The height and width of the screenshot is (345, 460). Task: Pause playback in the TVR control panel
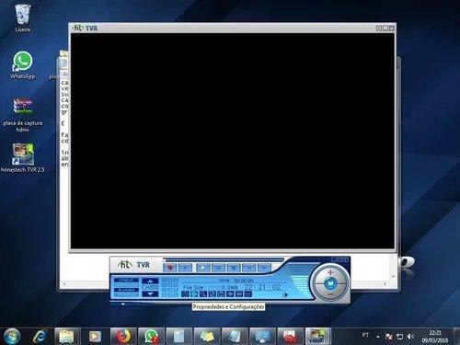[x=218, y=268]
